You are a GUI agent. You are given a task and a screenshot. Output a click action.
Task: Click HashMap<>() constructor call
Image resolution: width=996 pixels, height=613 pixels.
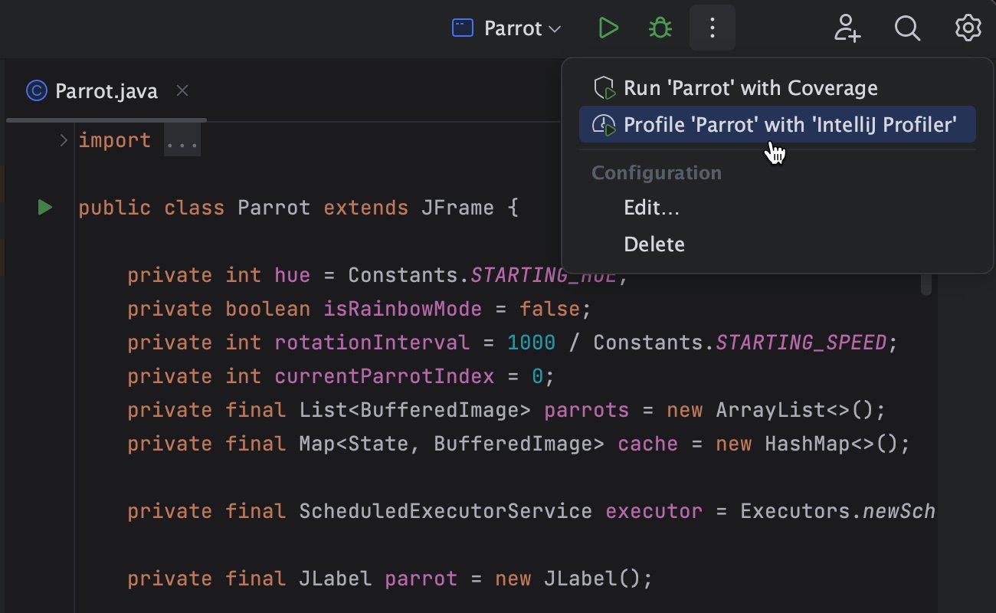tap(831, 444)
